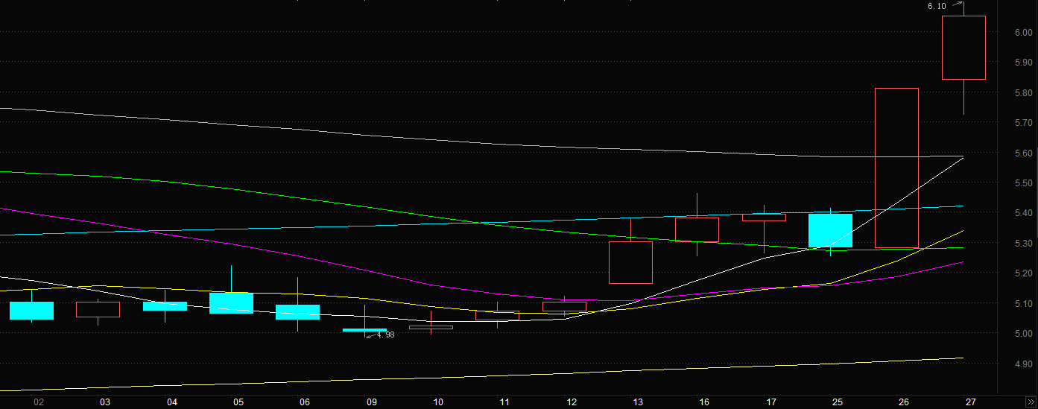Click the 5.40 price axis label
The height and width of the screenshot is (409, 1038).
[x=1023, y=213]
